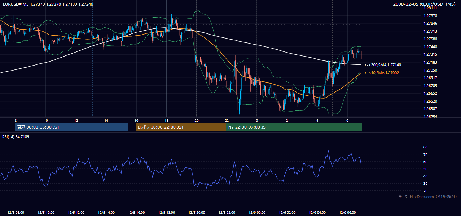Click RSI scale value 20
Viewport: 461px width, 216px height.
[425, 191]
